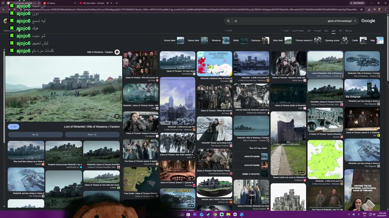Open the أخبار (News) results tab

309,31
